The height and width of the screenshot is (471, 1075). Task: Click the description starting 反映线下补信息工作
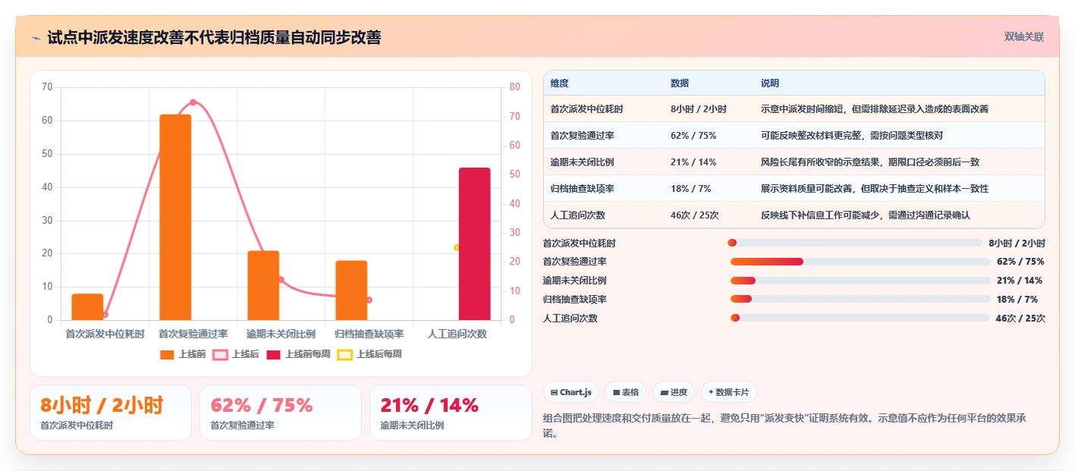865,215
